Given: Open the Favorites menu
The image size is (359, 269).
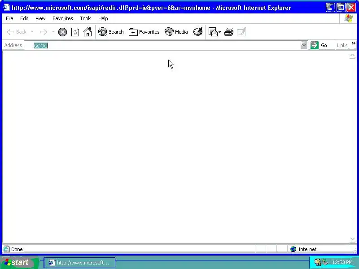Looking at the screenshot, I should (x=62, y=18).
